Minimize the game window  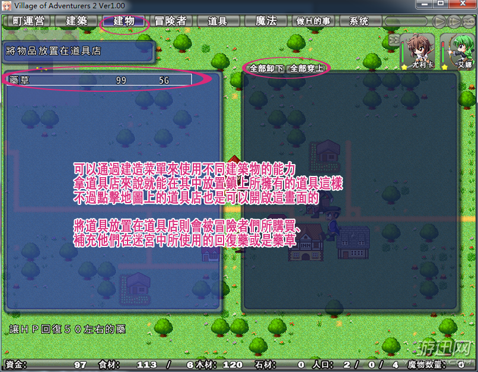tap(425, 4)
